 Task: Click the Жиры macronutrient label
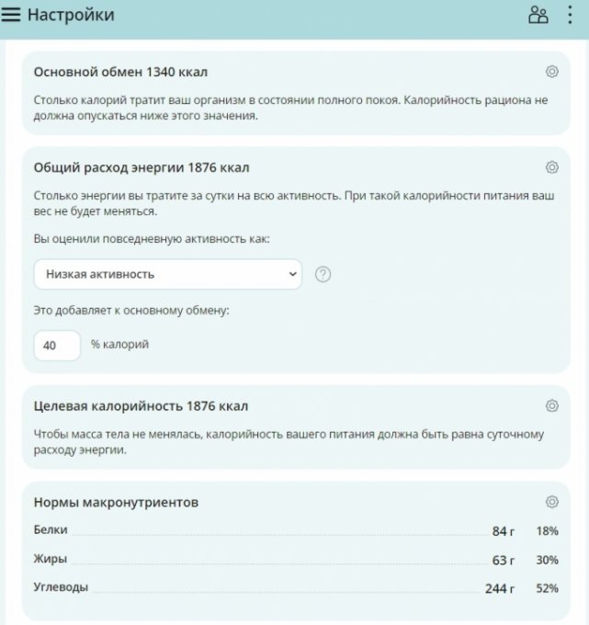50,559
